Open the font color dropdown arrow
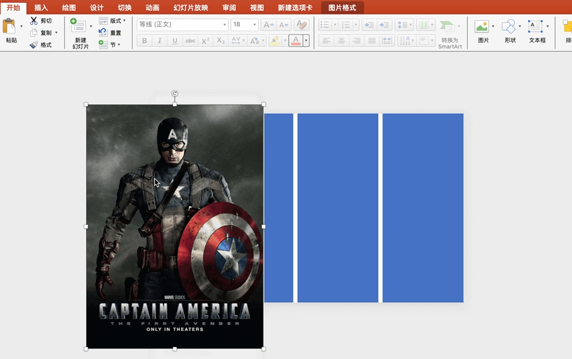572x359 pixels. pyautogui.click(x=306, y=41)
